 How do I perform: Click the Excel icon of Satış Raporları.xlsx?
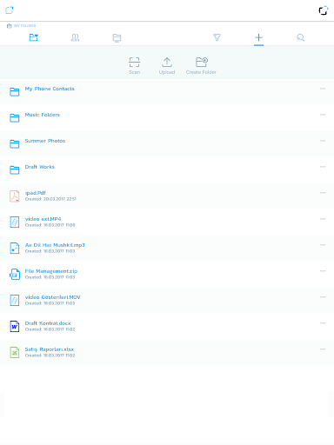click(15, 353)
